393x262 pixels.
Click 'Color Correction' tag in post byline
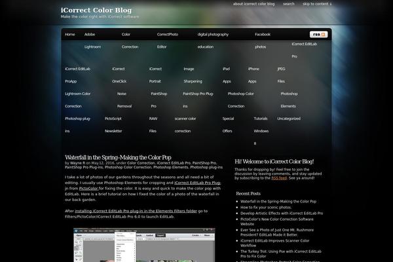141,163
